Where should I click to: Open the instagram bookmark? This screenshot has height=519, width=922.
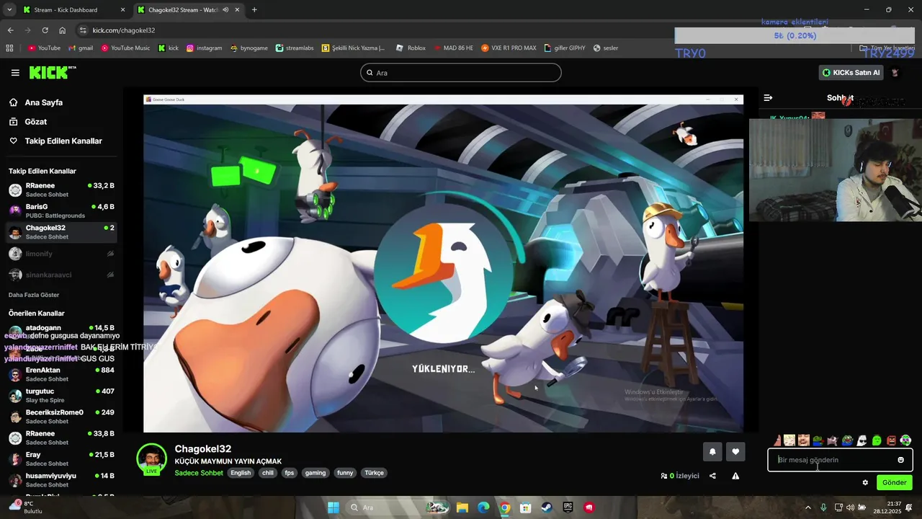click(x=204, y=48)
